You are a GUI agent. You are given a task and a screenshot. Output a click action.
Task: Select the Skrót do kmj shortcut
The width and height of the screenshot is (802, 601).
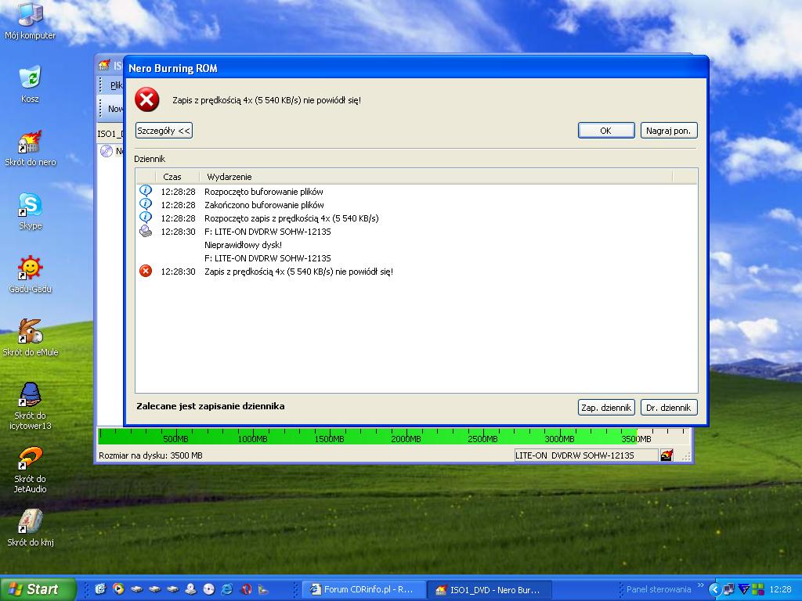31,528
